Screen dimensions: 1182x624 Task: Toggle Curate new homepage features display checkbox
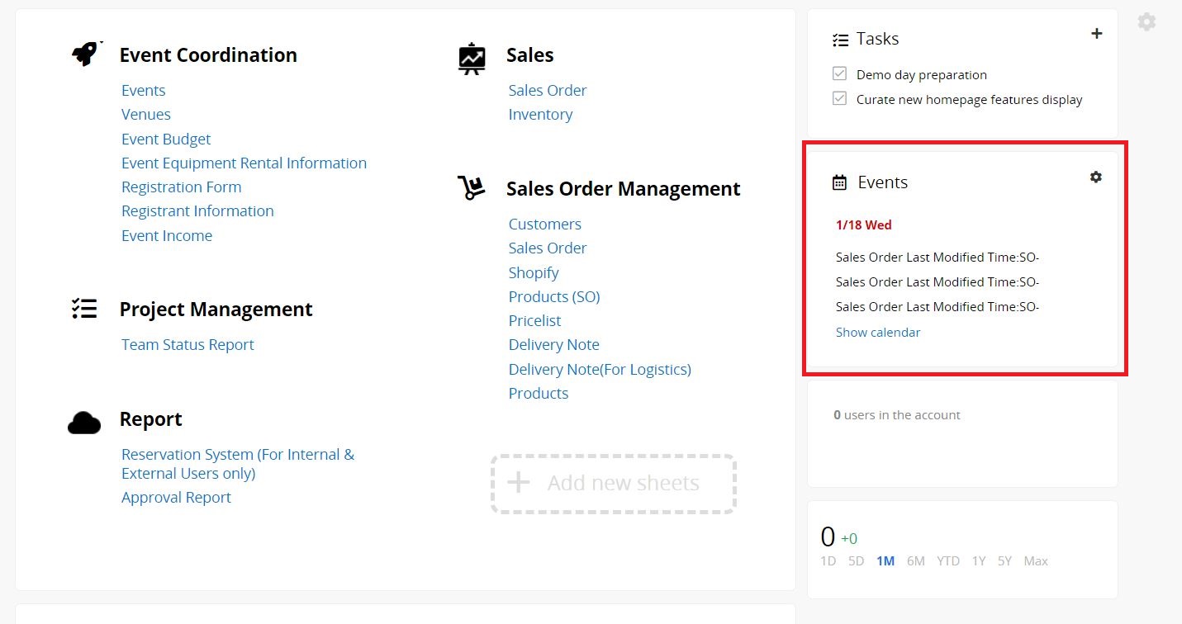click(840, 99)
